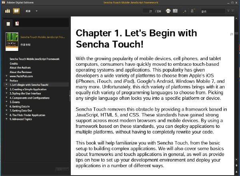Go to next page with down arrow
The height and width of the screenshot is (176, 240).
click(237, 172)
